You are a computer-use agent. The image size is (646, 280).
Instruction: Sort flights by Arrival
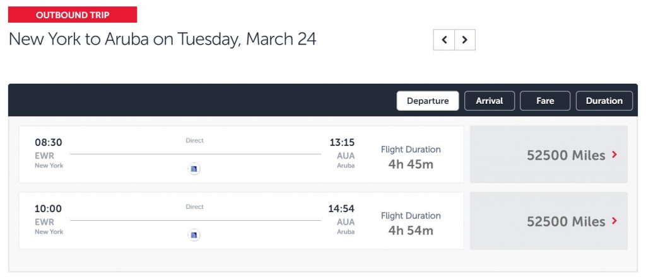point(490,101)
